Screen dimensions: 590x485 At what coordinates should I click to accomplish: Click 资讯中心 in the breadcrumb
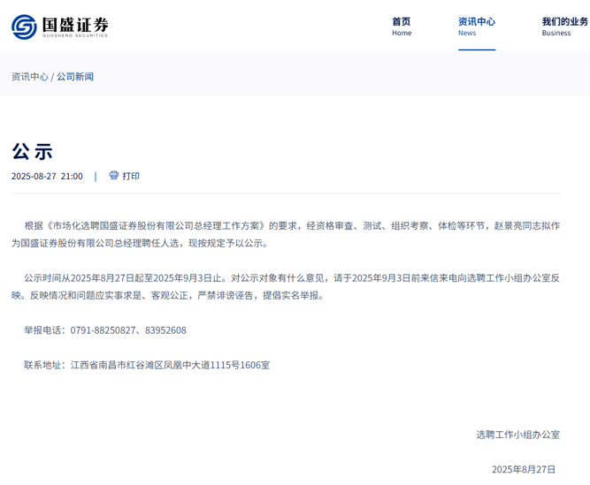pyautogui.click(x=29, y=77)
